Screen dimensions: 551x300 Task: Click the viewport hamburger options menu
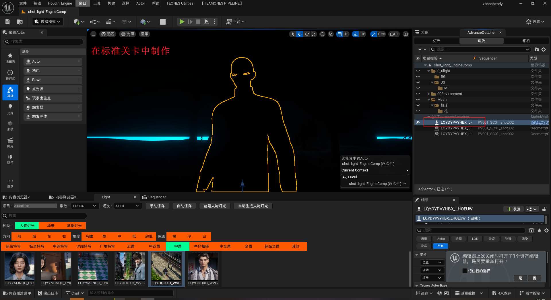93,34
